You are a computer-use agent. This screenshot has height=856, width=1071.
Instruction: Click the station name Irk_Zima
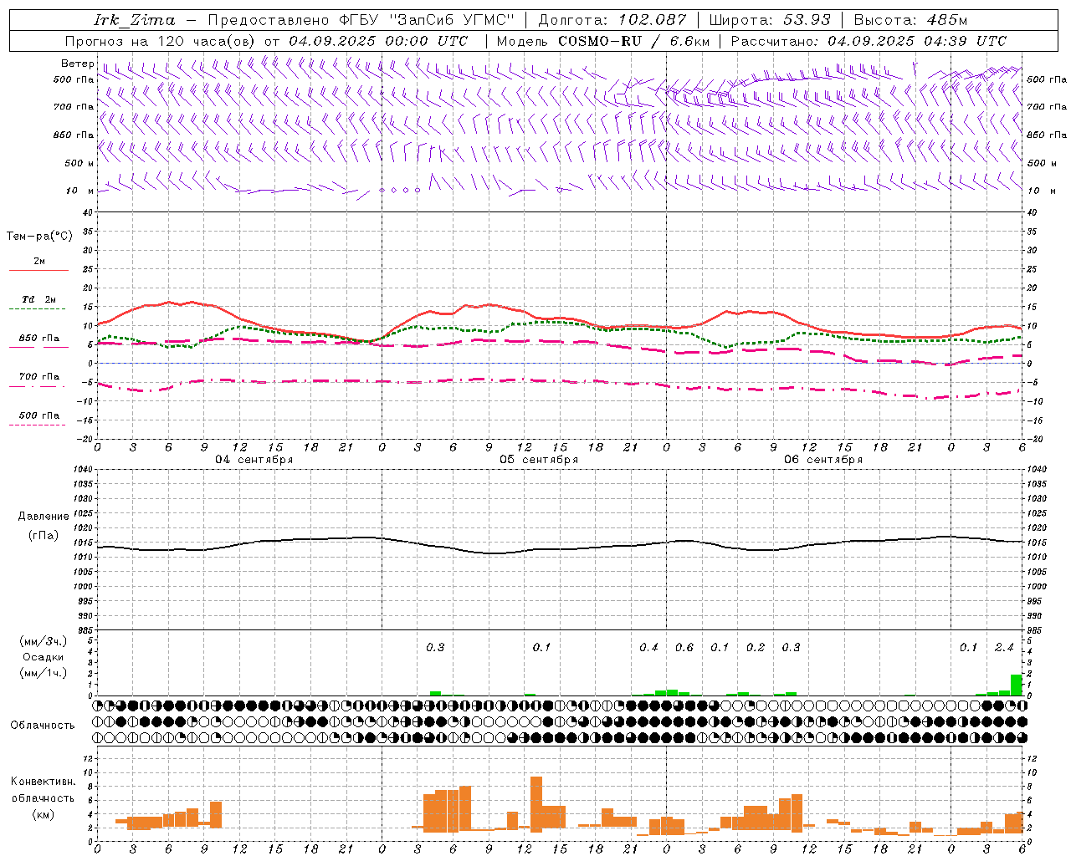pyautogui.click(x=135, y=20)
